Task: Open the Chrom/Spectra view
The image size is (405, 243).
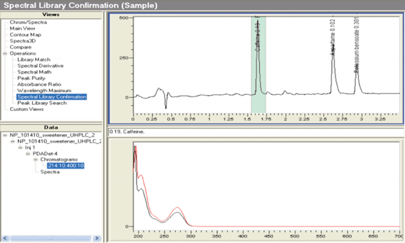Action: 28,22
